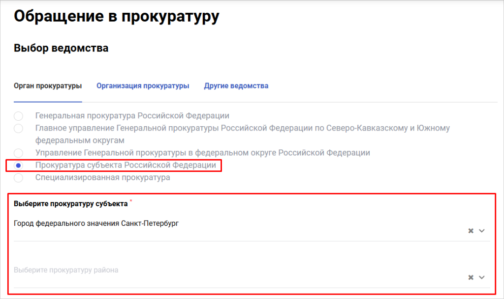Open the district prosecutor's office dropdown chevron
This screenshot has width=504, height=299.
pos(482,277)
